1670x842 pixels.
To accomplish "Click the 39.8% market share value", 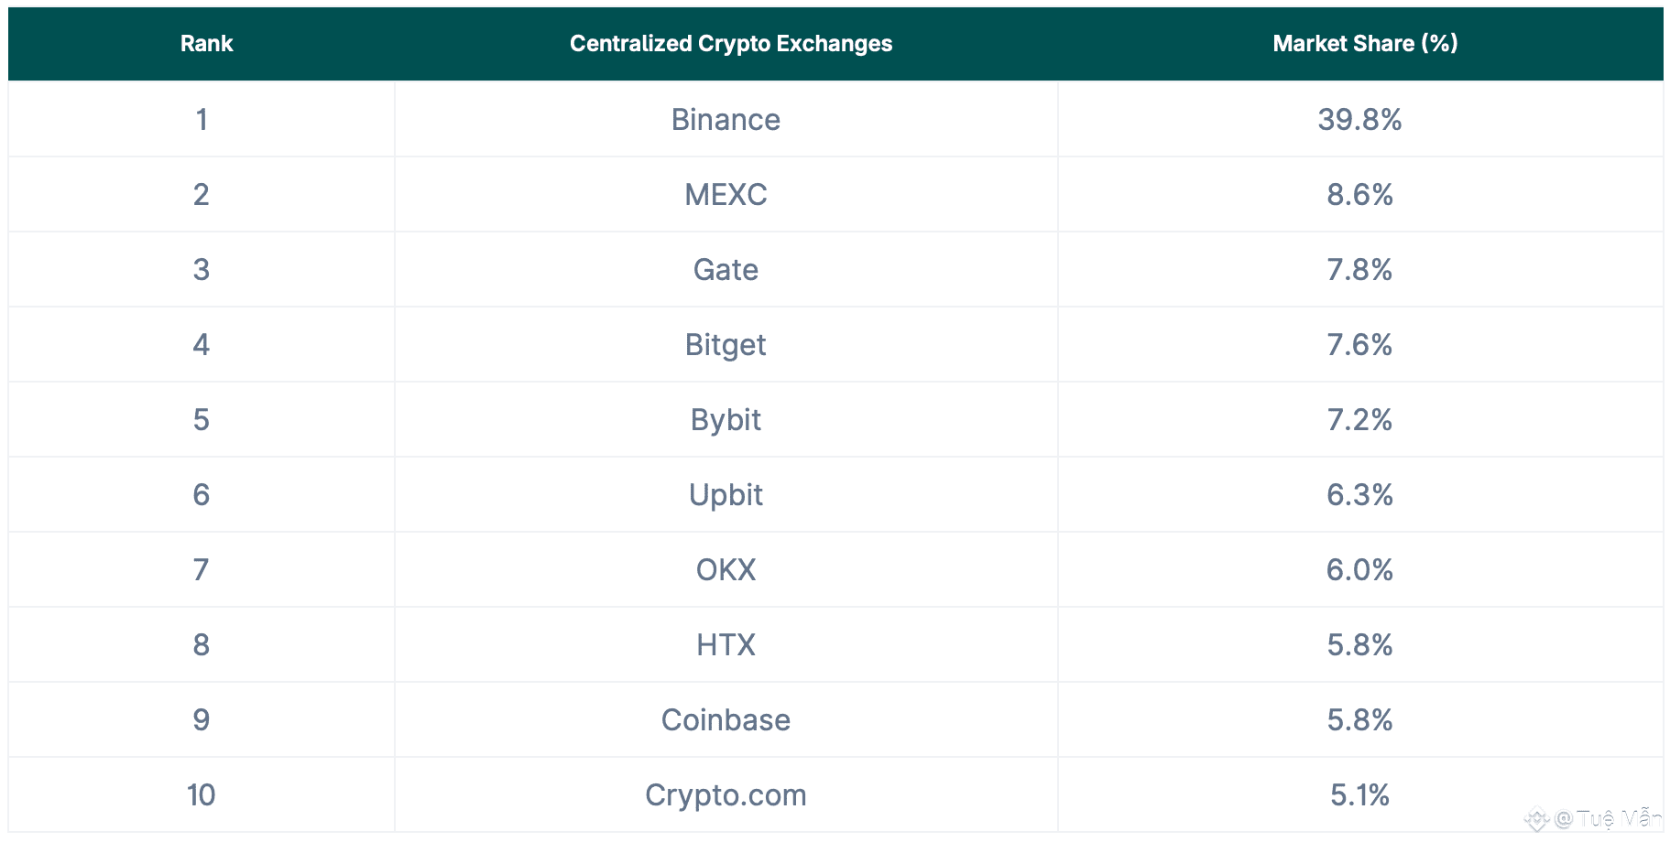I will click(x=1359, y=120).
